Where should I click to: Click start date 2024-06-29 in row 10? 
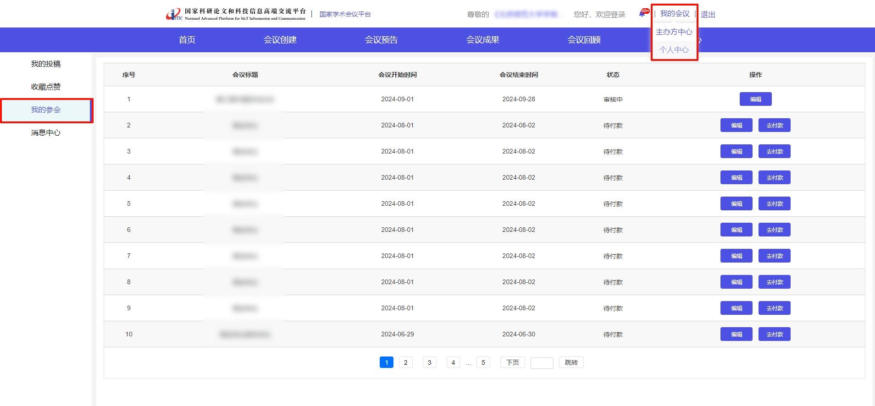[398, 334]
